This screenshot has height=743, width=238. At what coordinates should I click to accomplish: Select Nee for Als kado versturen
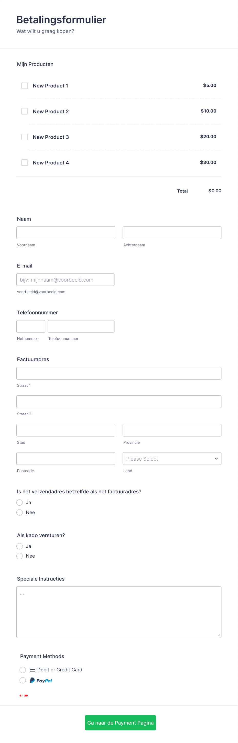pos(20,556)
